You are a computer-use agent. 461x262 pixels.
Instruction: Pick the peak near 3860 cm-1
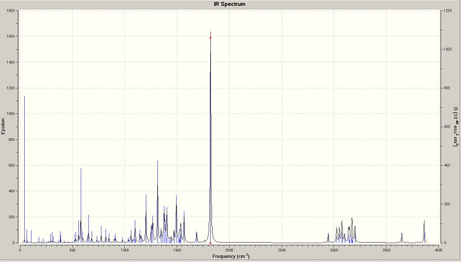coord(424,231)
